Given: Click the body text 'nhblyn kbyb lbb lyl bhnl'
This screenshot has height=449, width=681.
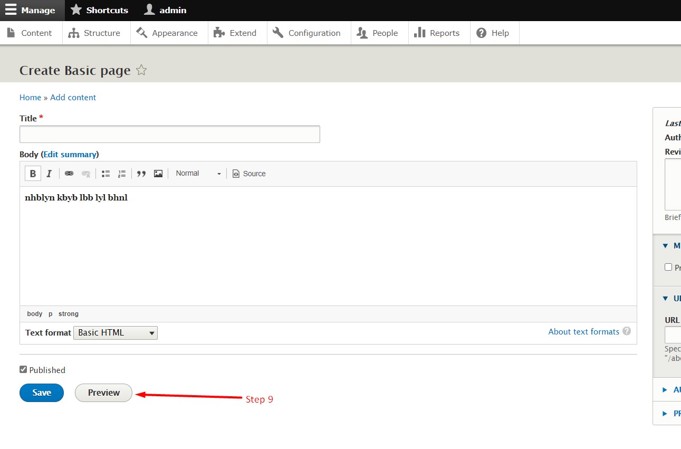Looking at the screenshot, I should coord(76,198).
